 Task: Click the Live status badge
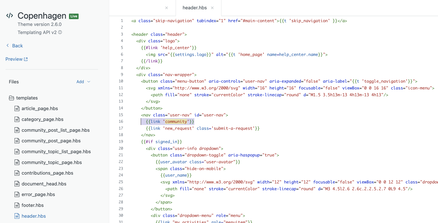coord(74,16)
